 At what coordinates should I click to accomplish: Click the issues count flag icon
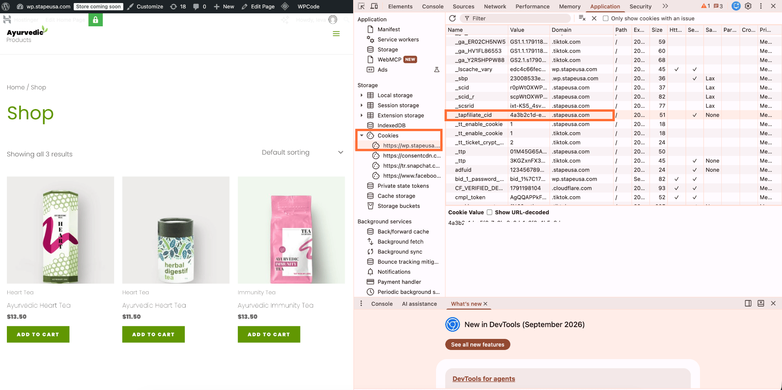tap(718, 6)
